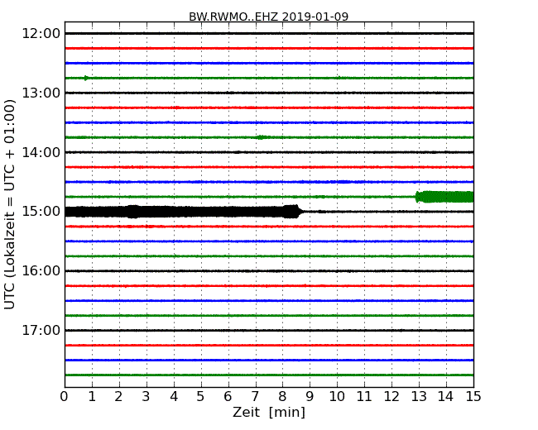Click x-axis tick label 12
This screenshot has width=538, height=430.
pyautogui.click(x=391, y=397)
